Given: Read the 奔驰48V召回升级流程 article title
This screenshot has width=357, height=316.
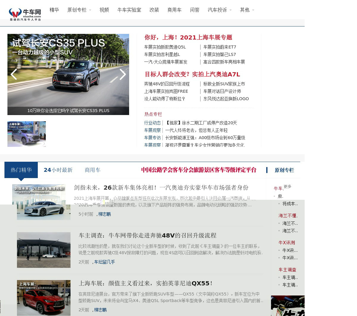Looking at the screenshot, I should point(148,235).
